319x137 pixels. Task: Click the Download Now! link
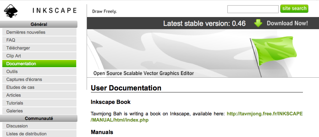tap(287, 23)
